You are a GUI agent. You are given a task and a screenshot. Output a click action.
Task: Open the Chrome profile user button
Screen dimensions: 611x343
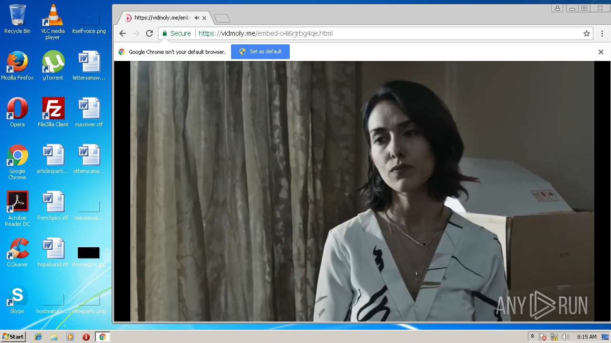(557, 8)
